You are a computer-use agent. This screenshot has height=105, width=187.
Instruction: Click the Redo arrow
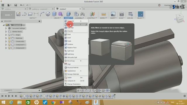[27, 5]
